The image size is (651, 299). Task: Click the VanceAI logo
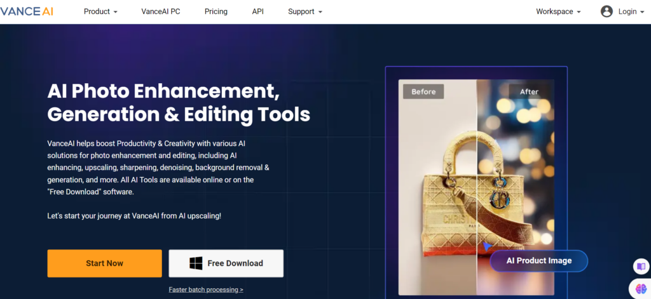point(27,11)
